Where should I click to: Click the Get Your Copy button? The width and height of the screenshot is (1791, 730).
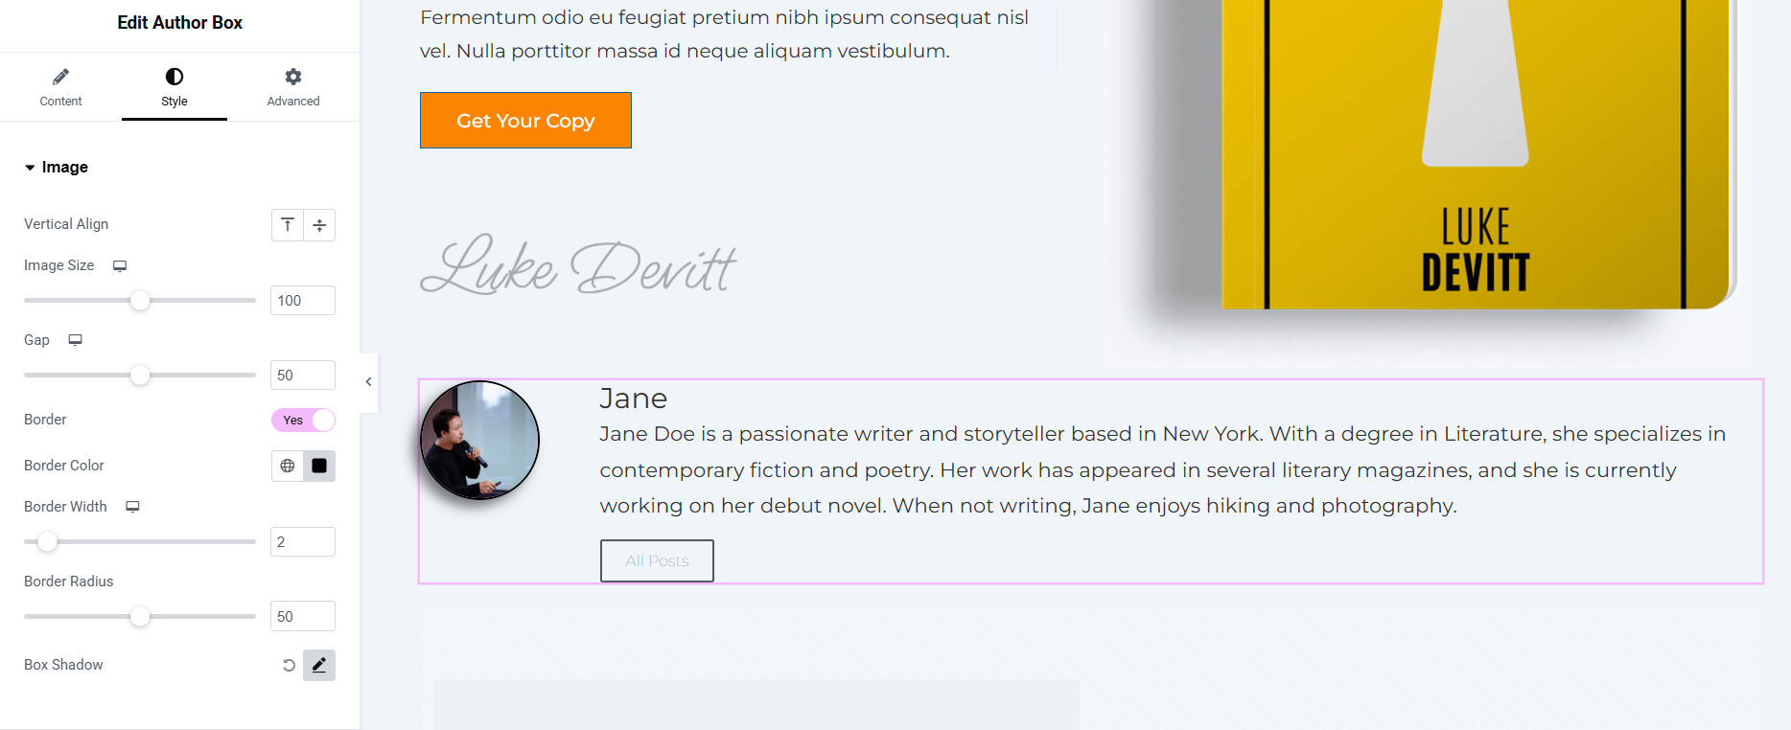tap(525, 121)
